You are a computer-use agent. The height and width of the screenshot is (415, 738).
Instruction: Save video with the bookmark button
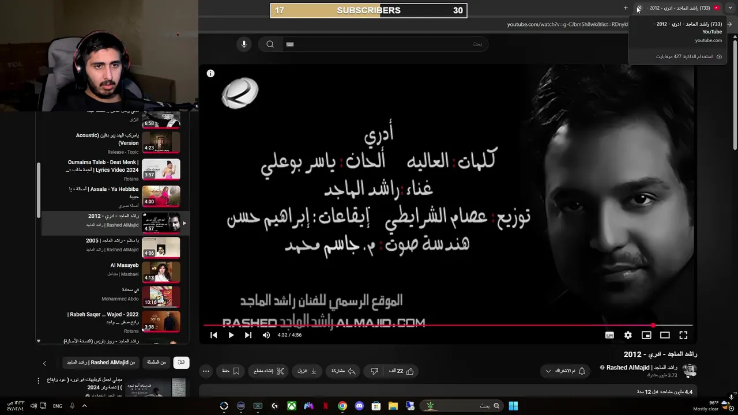pos(231,371)
